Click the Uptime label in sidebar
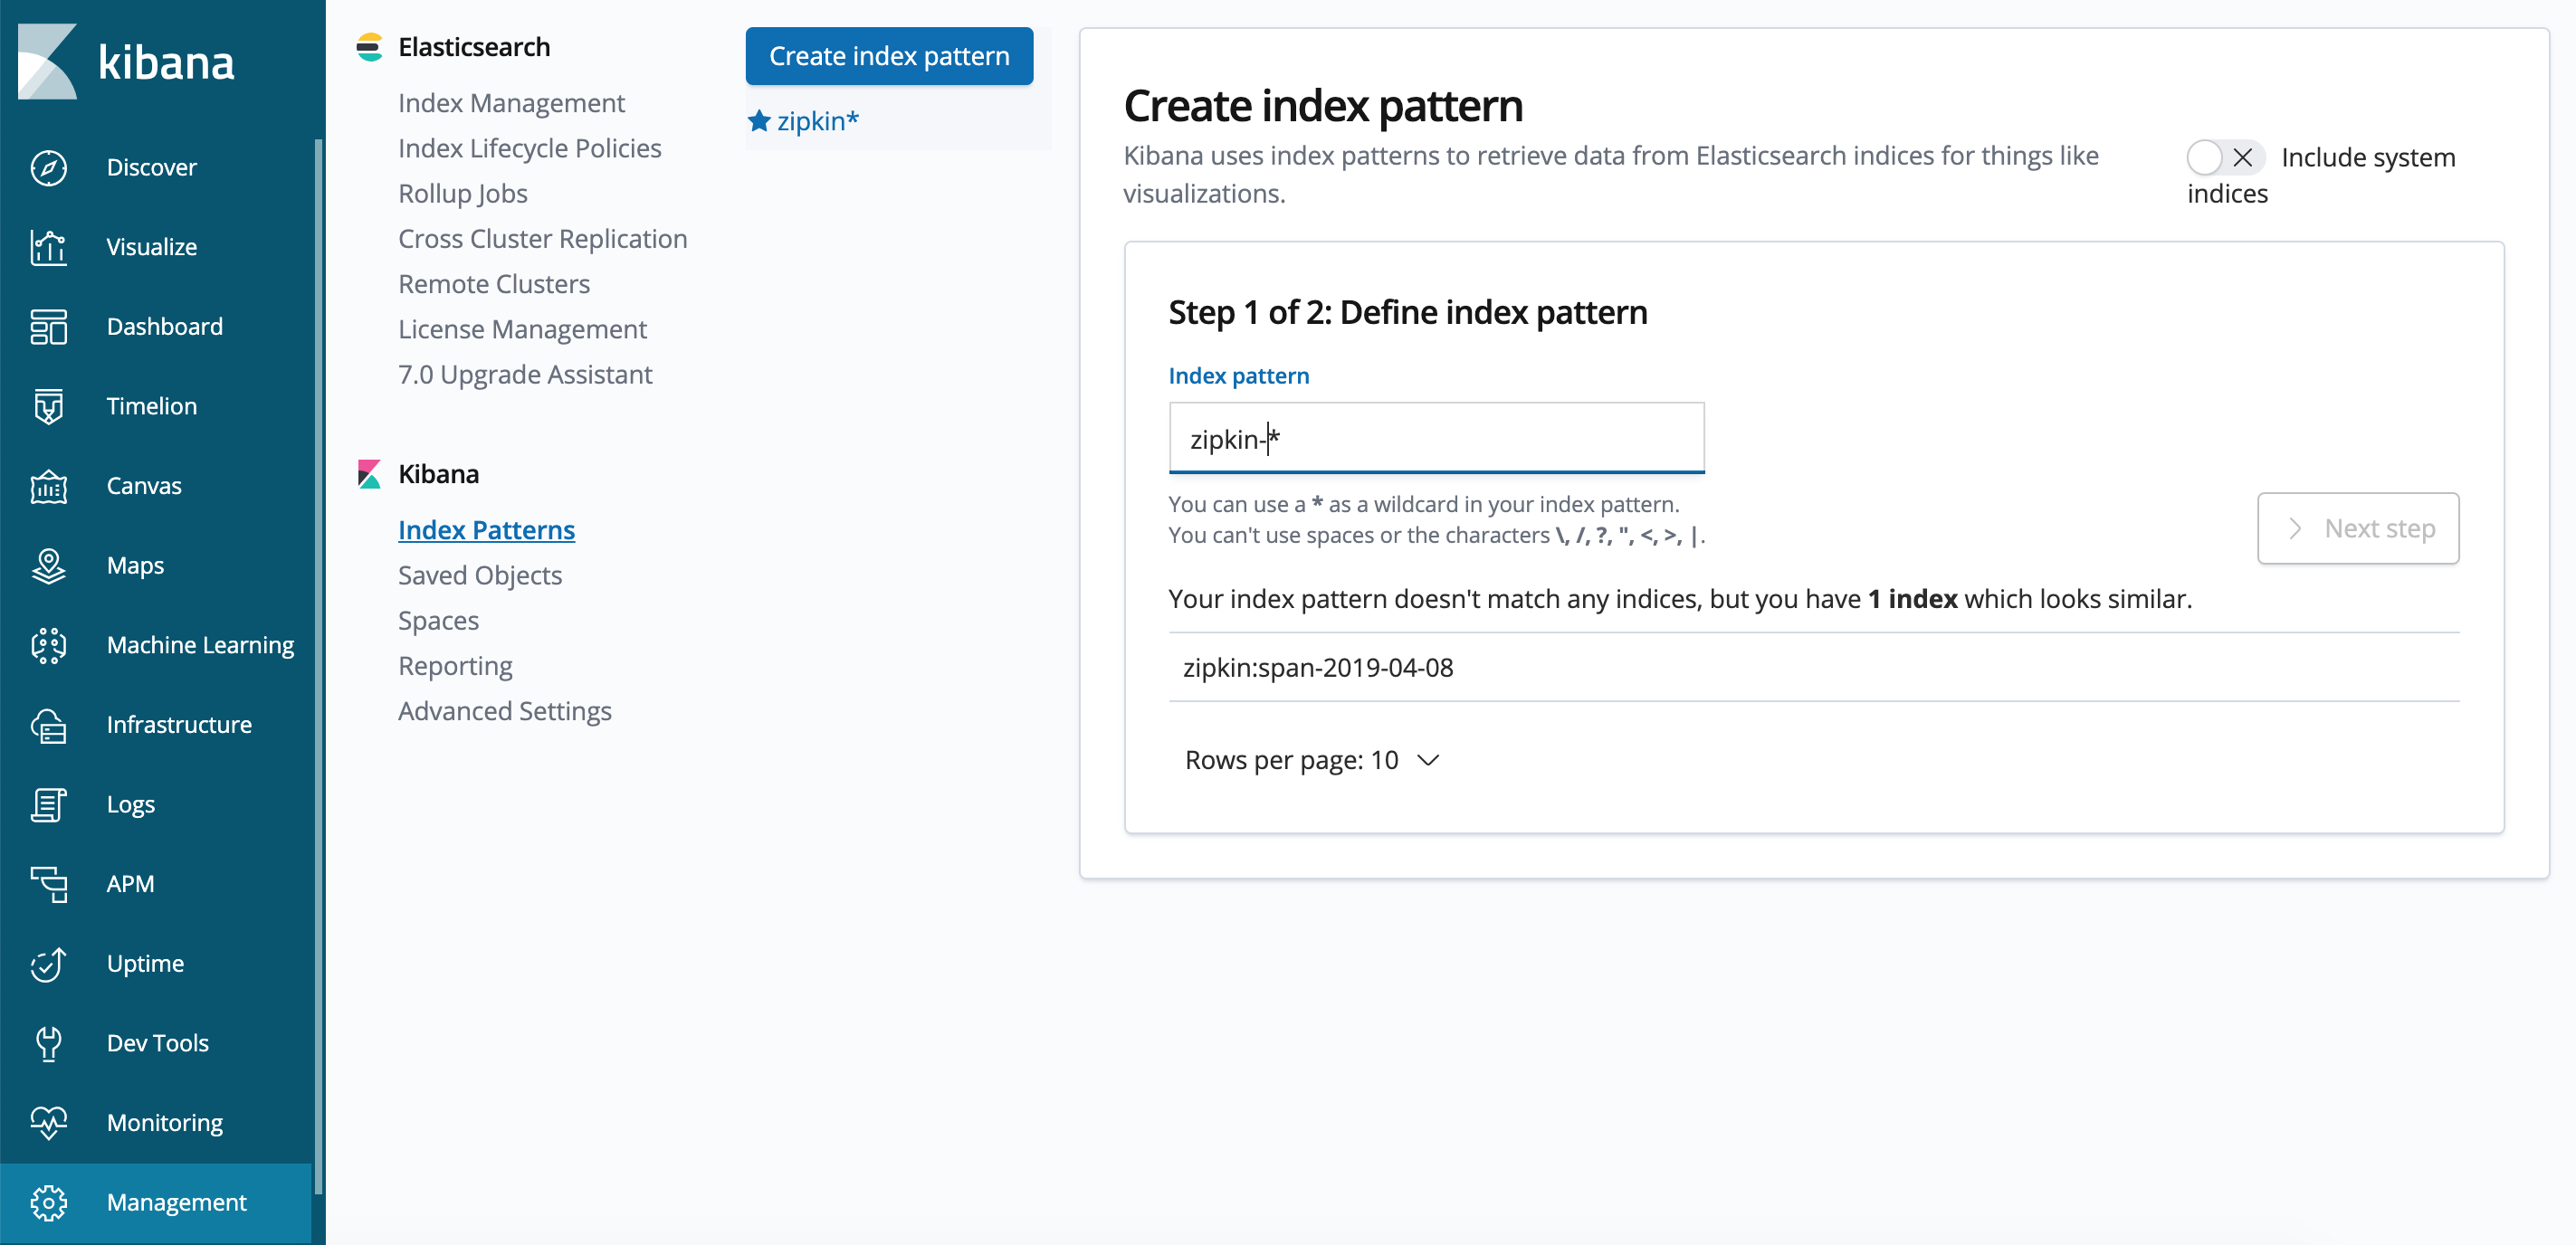 click(145, 964)
